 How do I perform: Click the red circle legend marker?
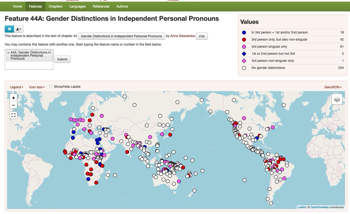point(245,39)
